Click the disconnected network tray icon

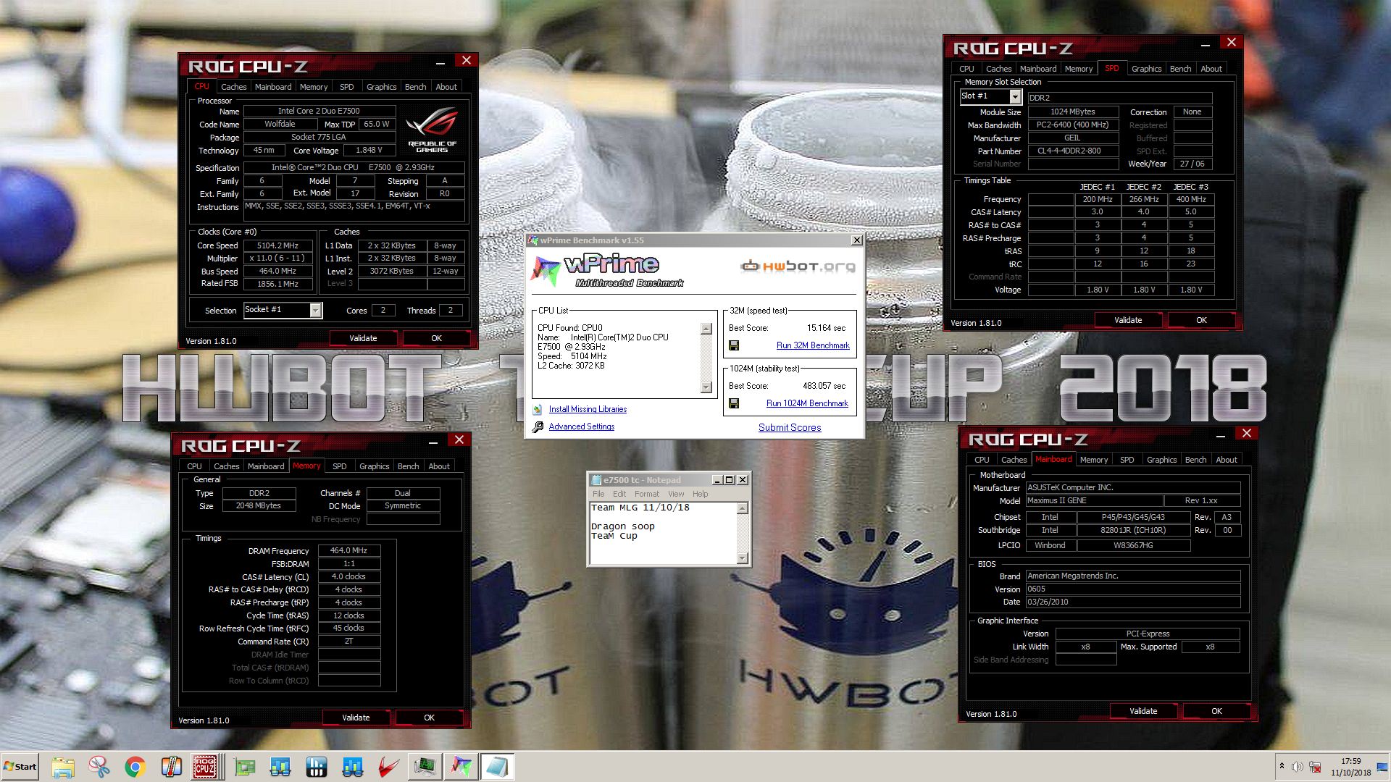click(1315, 767)
